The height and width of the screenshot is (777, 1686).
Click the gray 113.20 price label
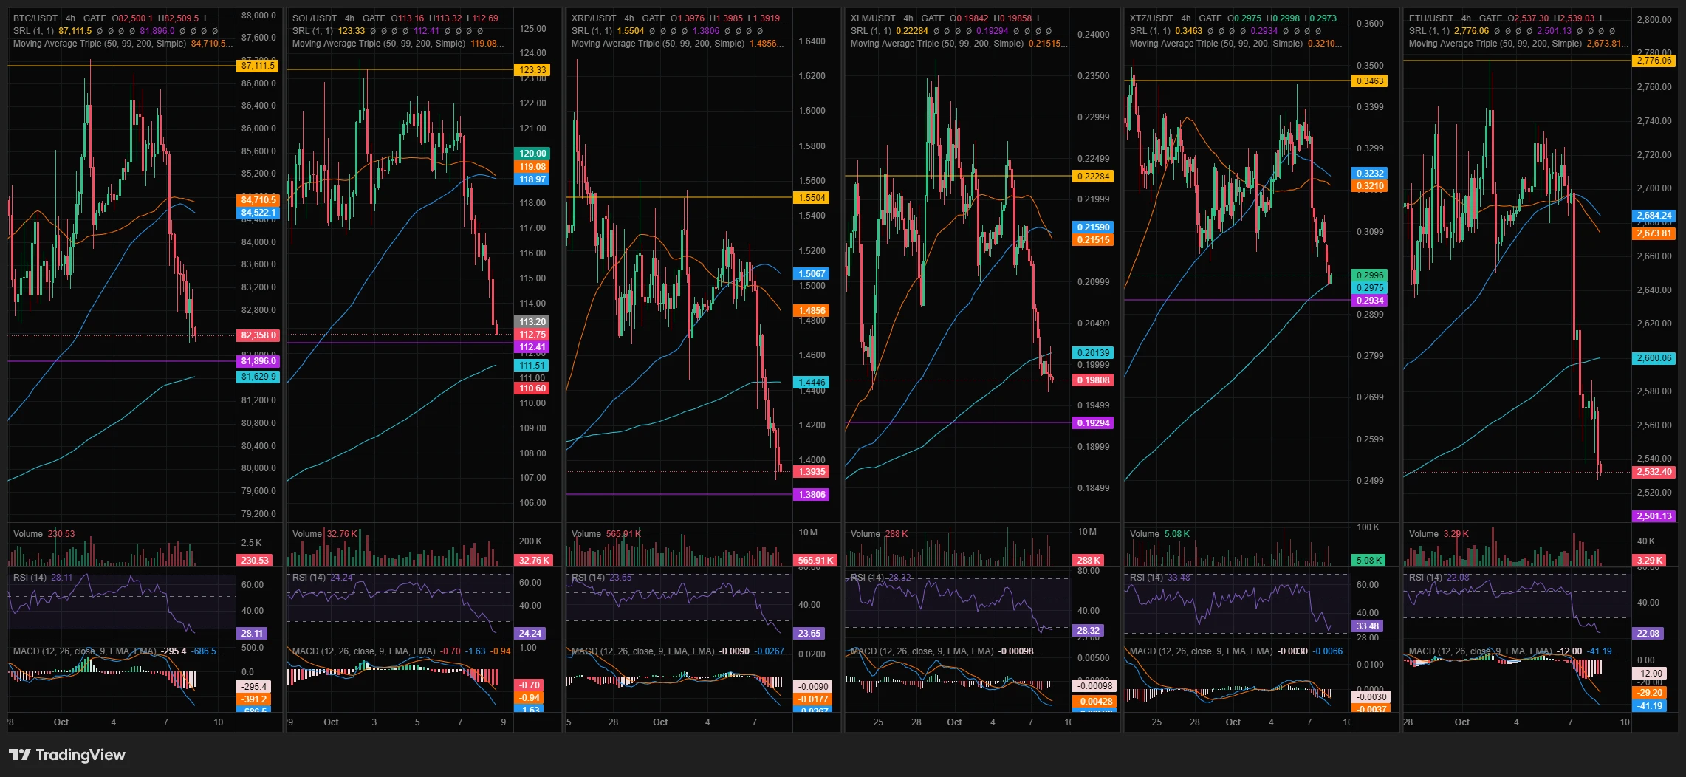pyautogui.click(x=532, y=322)
